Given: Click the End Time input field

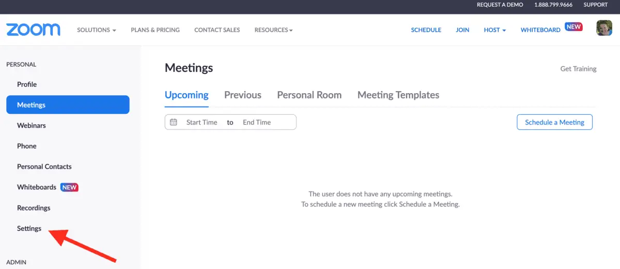Looking at the screenshot, I should tap(257, 122).
